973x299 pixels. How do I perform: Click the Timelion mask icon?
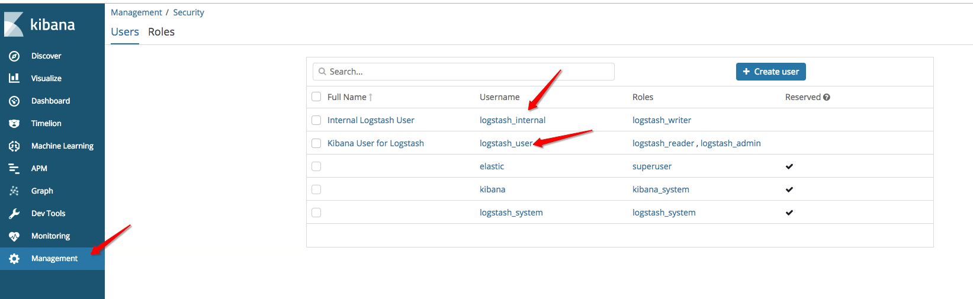14,123
